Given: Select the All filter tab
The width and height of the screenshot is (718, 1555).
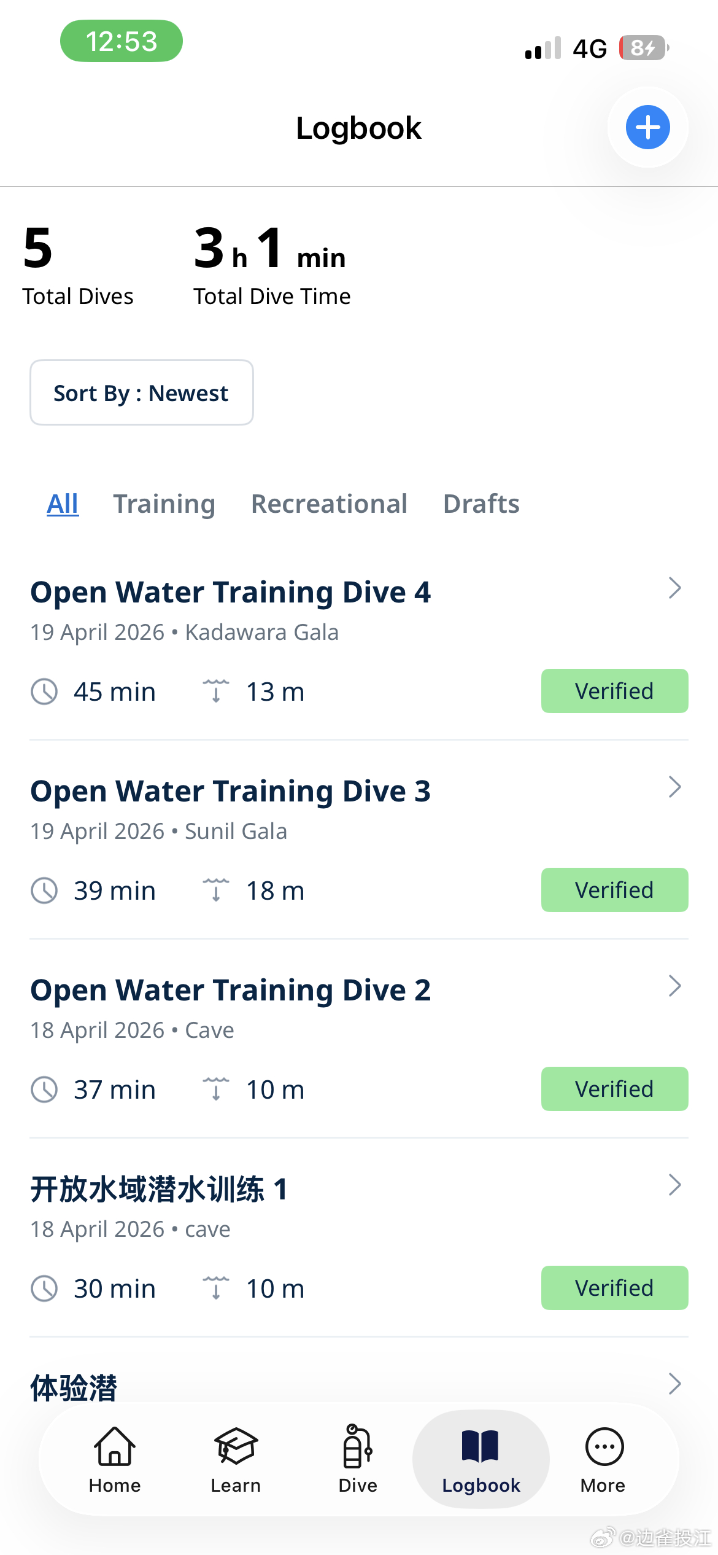Looking at the screenshot, I should click(63, 504).
